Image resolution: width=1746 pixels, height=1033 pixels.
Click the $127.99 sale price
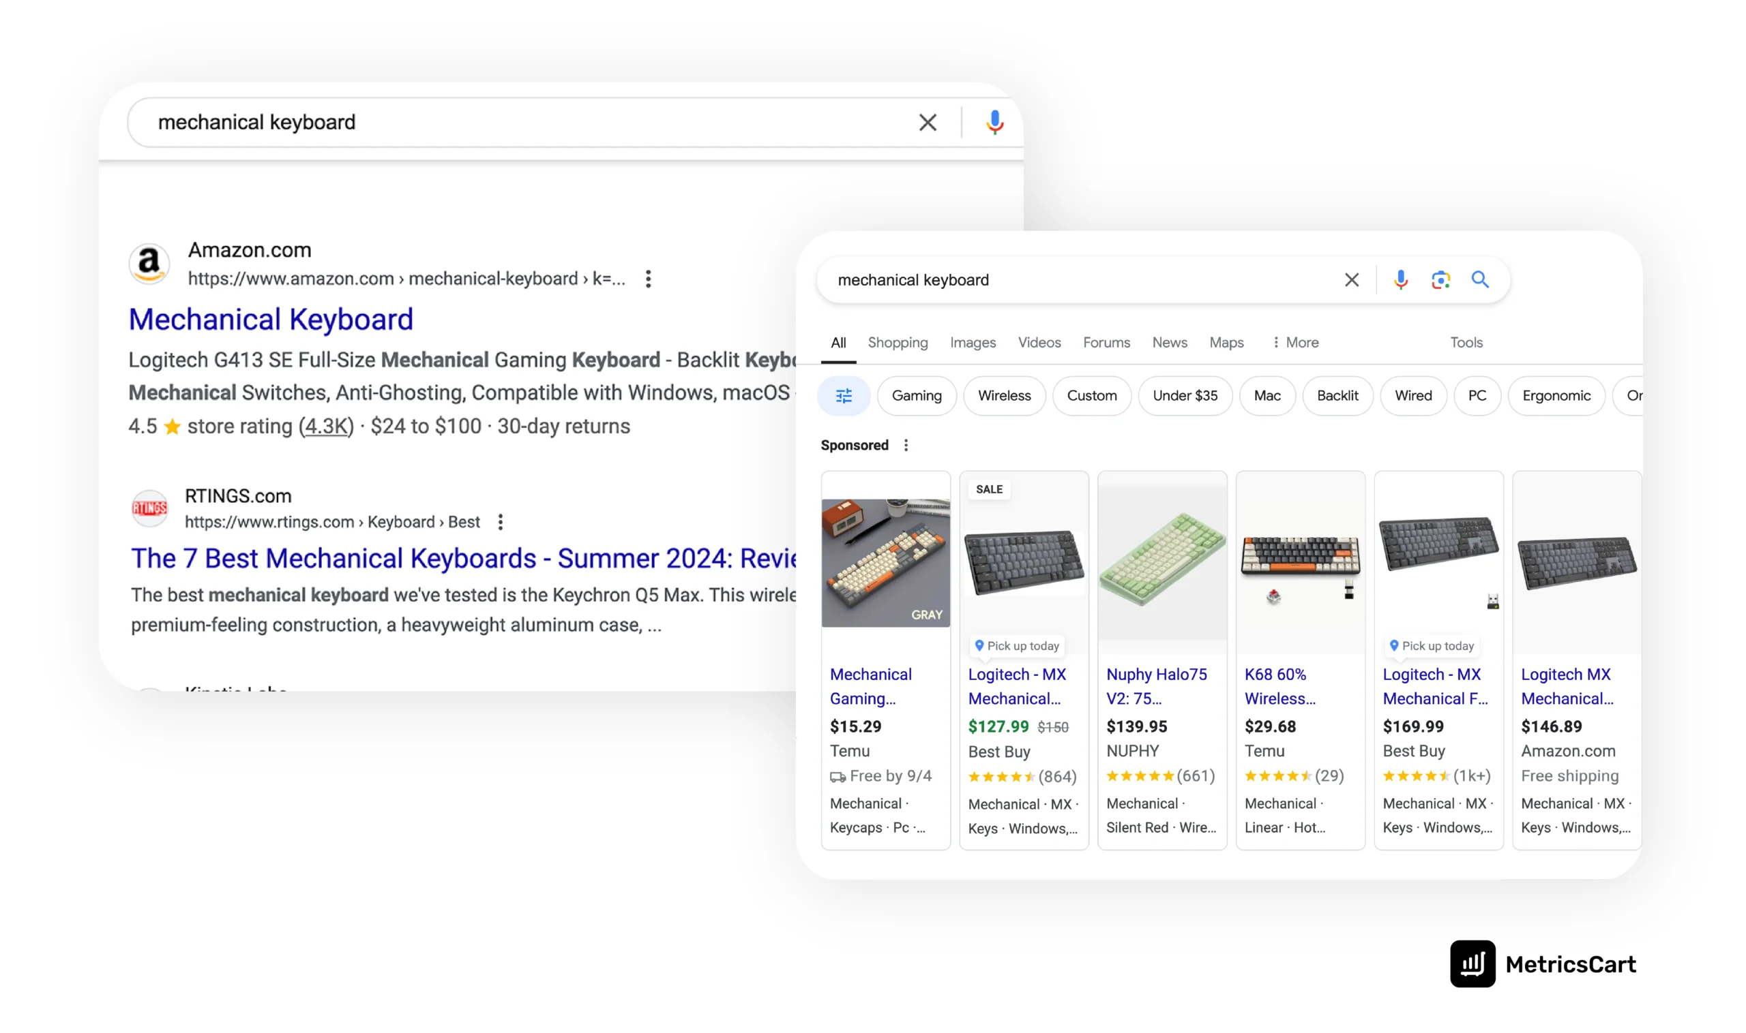pyautogui.click(x=998, y=727)
